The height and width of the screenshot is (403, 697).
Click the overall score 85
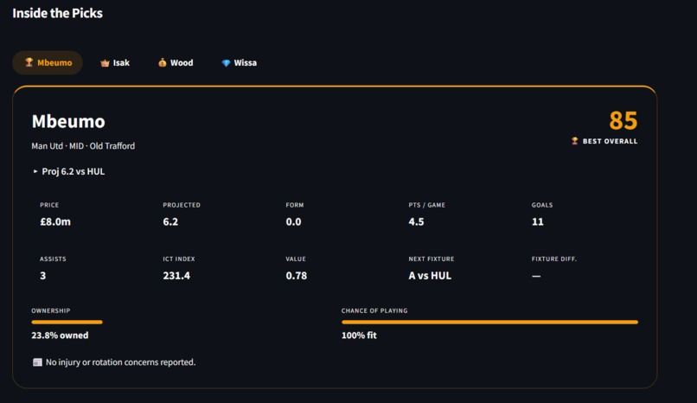tap(623, 120)
